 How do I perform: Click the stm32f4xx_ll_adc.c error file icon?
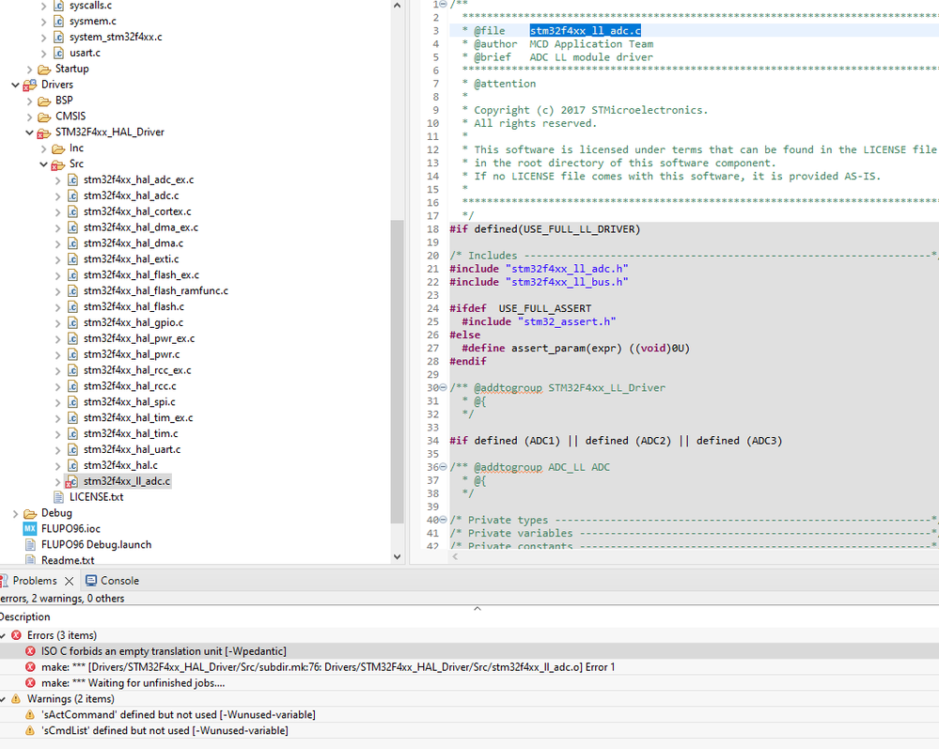click(x=71, y=481)
